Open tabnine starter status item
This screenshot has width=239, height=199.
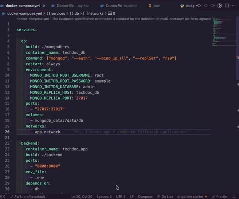click(192, 197)
